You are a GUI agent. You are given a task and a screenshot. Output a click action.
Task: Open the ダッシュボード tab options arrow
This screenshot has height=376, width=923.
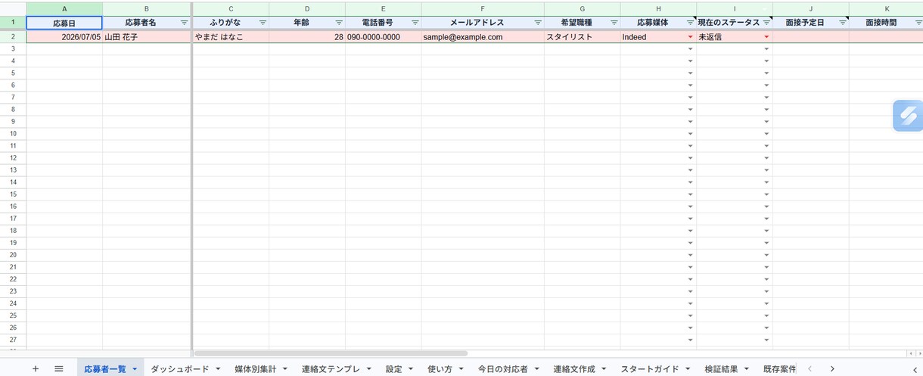(x=218, y=369)
